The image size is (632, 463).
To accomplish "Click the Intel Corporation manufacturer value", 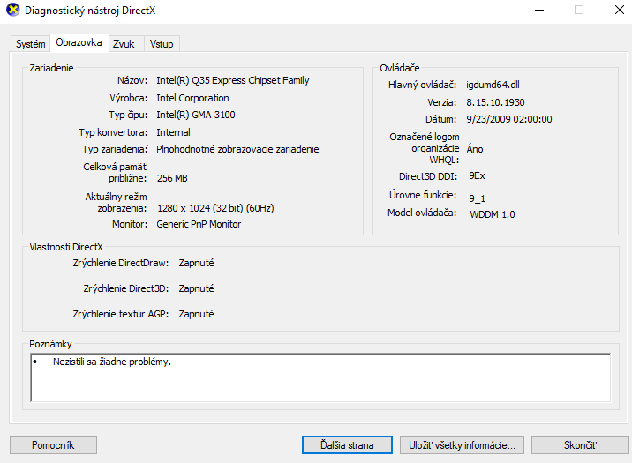I will point(192,98).
